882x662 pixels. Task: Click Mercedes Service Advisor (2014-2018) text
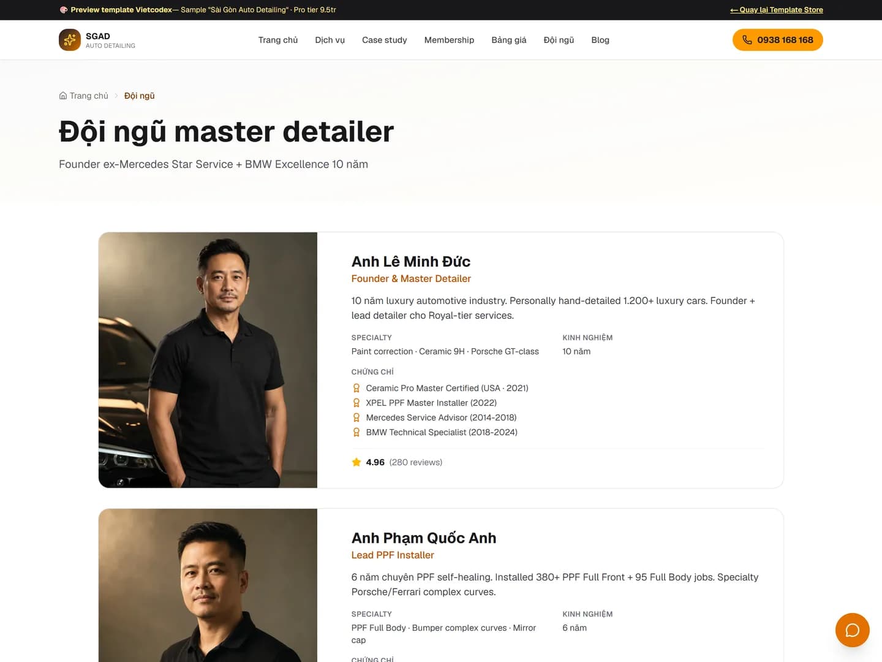(x=441, y=417)
